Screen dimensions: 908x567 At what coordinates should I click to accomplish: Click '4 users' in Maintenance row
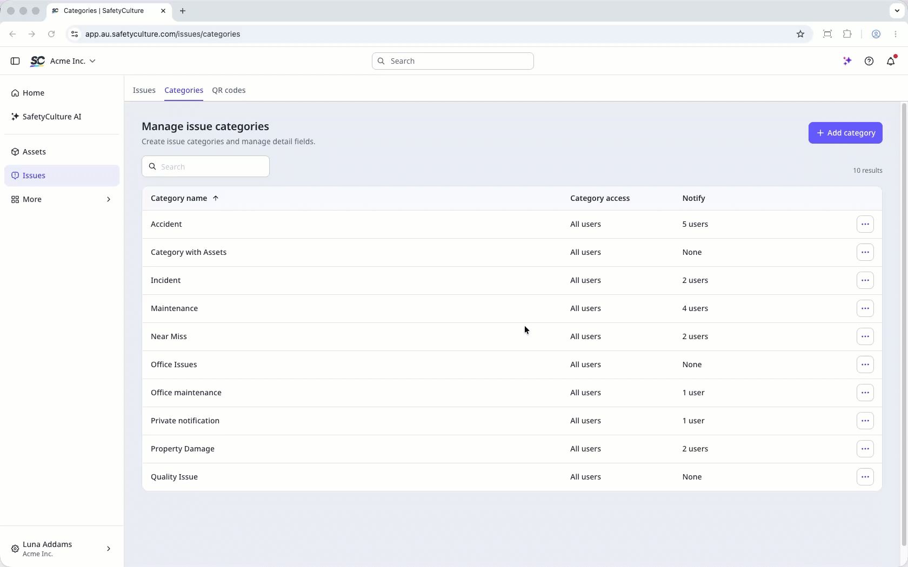695,308
